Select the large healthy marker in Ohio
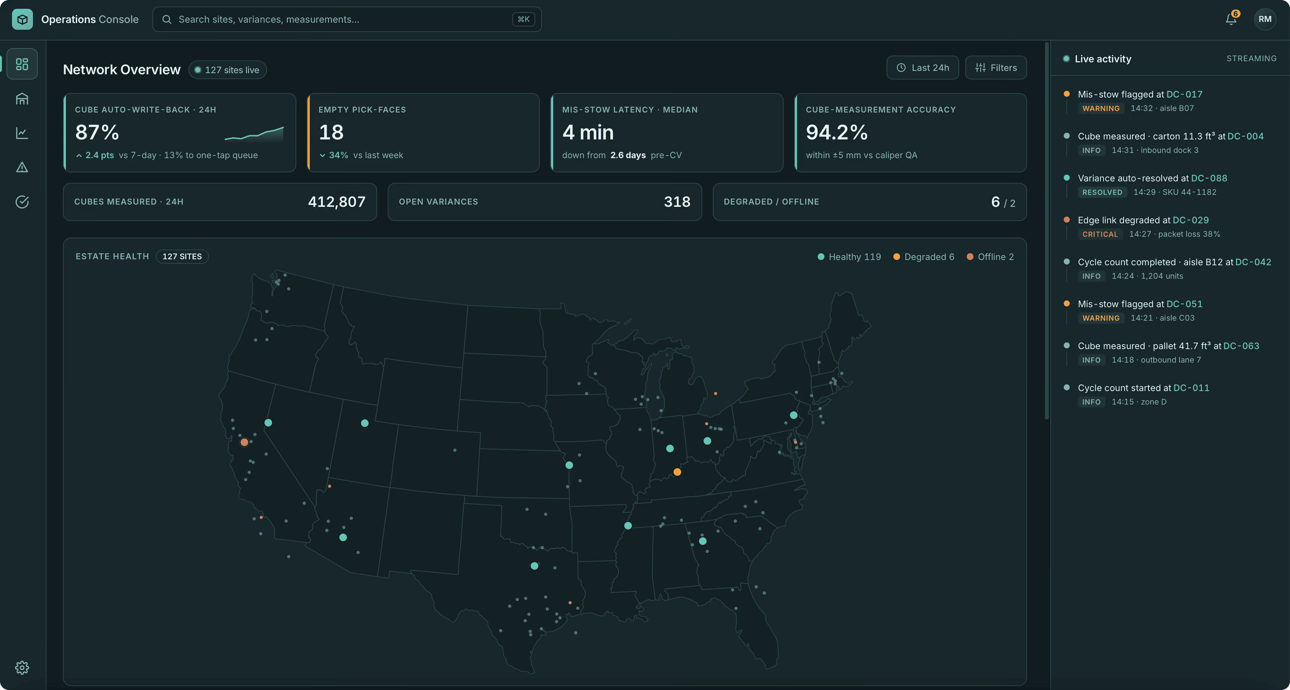This screenshot has width=1290, height=690. point(707,441)
